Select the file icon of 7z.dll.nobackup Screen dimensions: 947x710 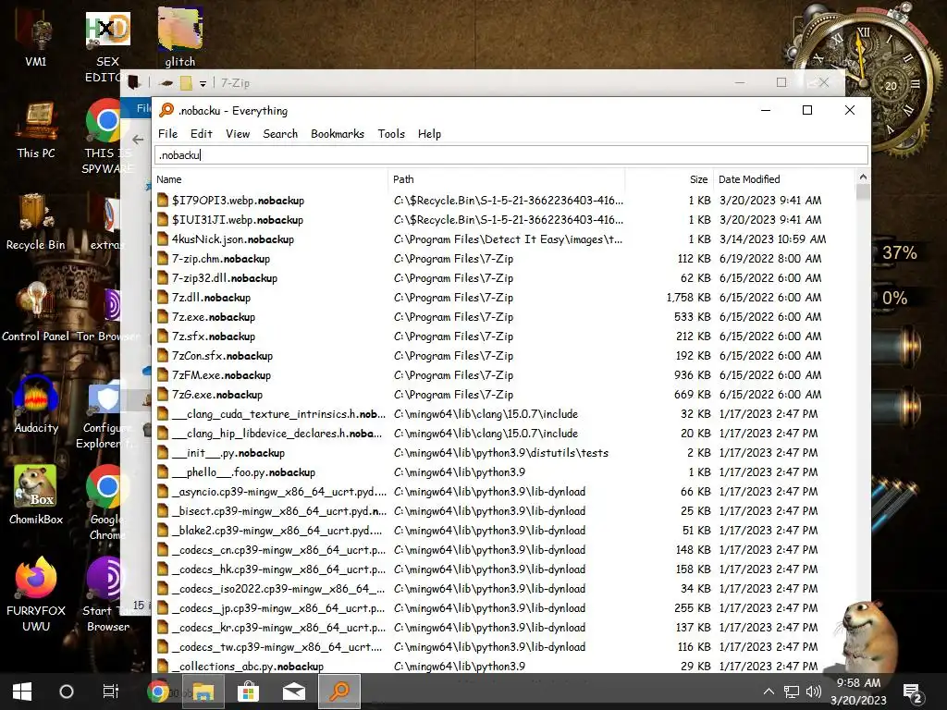pos(163,297)
